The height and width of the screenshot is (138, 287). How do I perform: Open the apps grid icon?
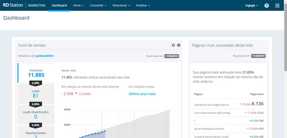click(x=277, y=5)
